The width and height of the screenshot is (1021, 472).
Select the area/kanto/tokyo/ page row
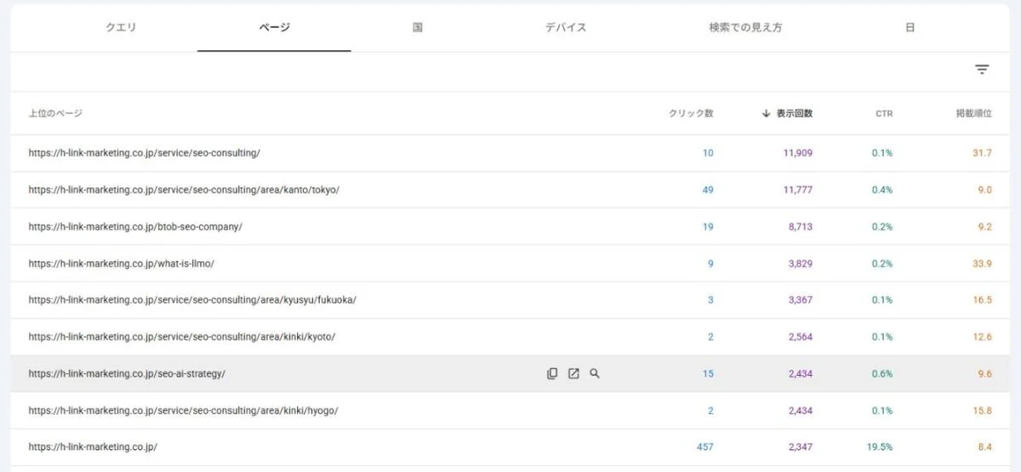click(x=510, y=190)
